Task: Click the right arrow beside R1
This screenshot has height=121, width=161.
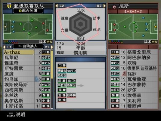Action: pos(52,47)
